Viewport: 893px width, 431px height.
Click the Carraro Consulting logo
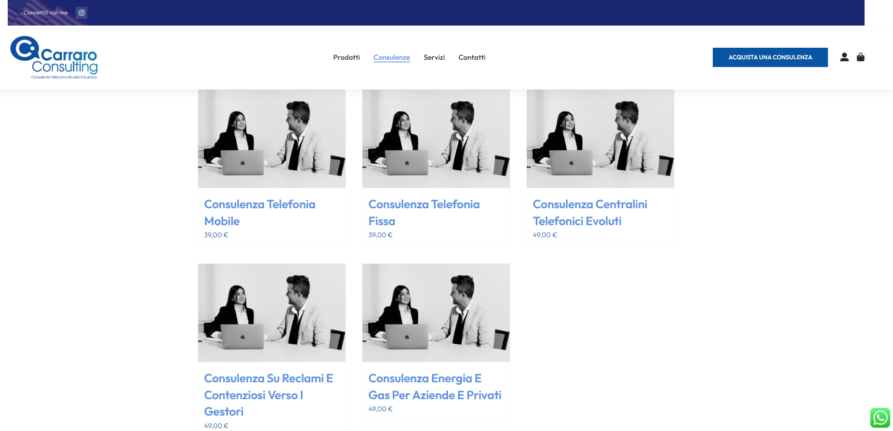pyautogui.click(x=54, y=57)
